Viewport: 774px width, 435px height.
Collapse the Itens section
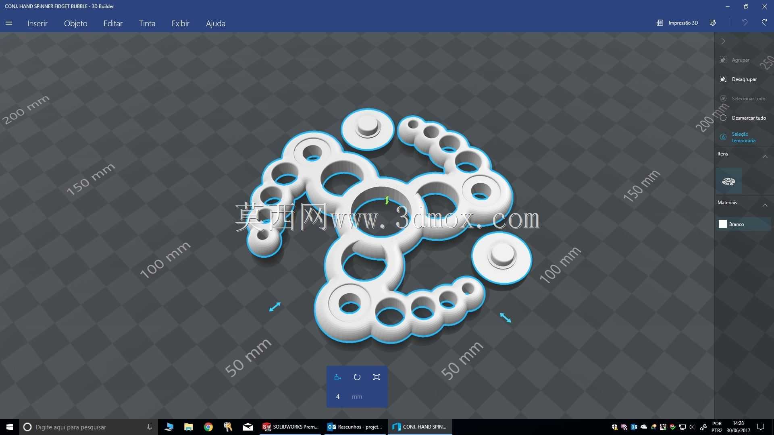pos(765,157)
